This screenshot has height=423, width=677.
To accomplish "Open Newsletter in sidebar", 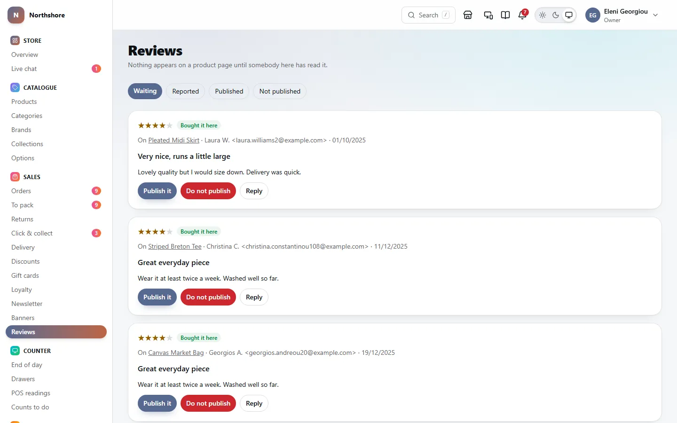I will pos(56,304).
